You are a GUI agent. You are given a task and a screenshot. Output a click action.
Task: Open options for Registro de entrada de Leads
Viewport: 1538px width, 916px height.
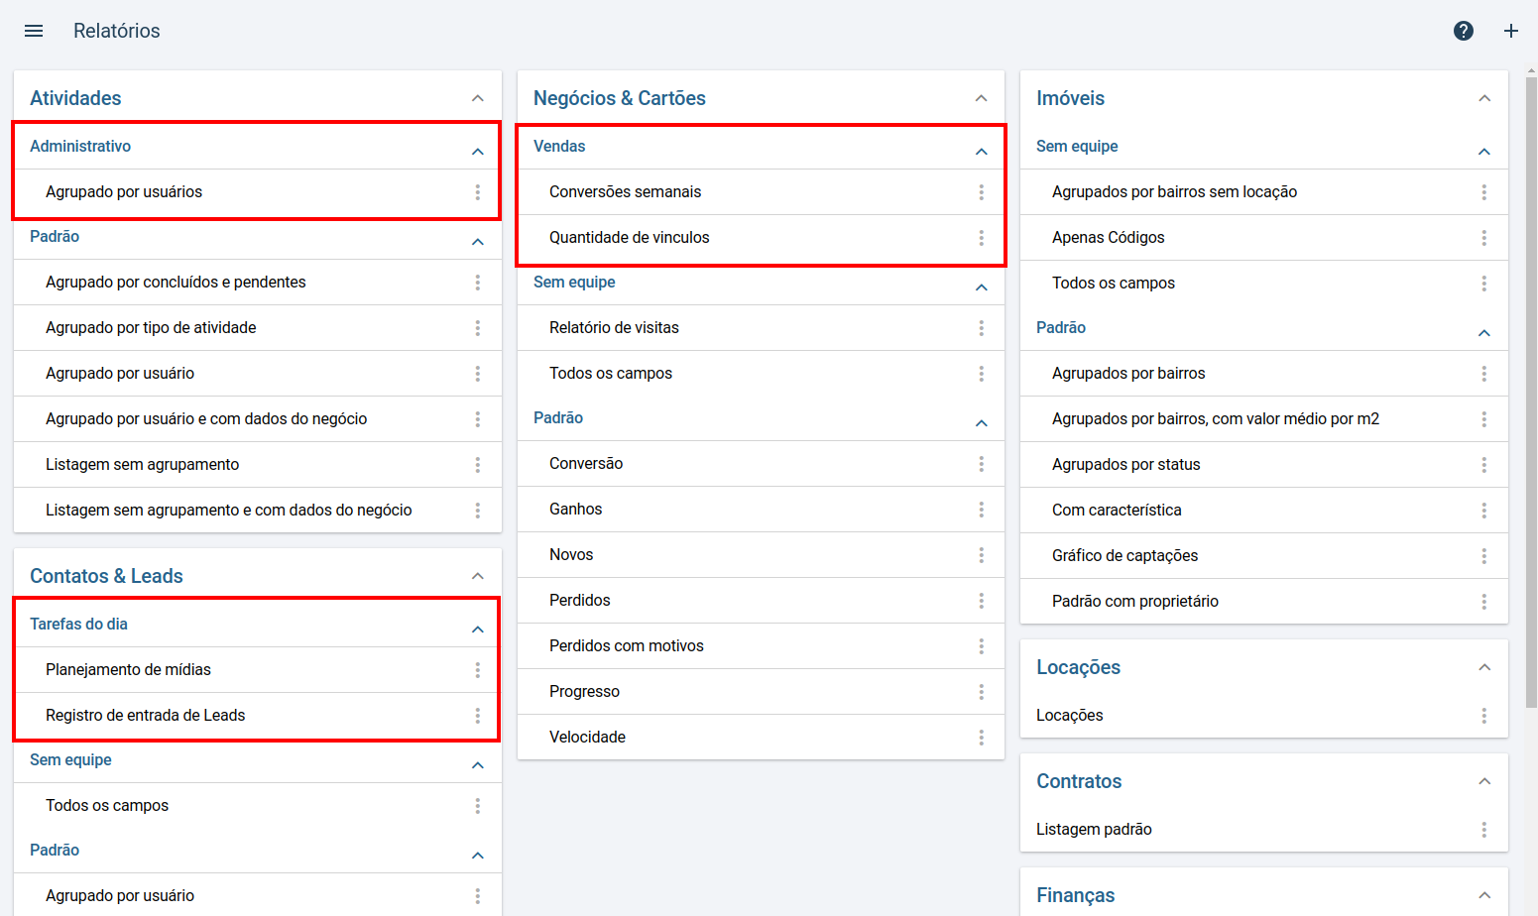click(x=478, y=716)
